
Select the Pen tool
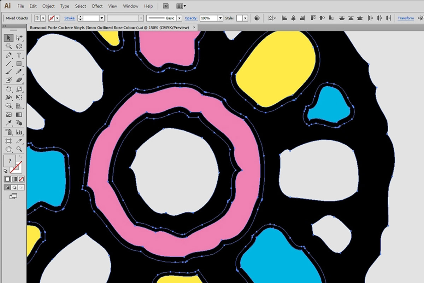(x=9, y=56)
